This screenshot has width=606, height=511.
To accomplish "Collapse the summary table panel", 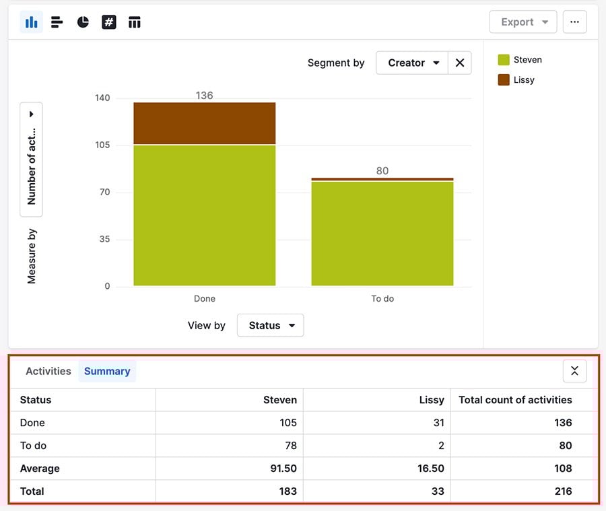I will [574, 370].
